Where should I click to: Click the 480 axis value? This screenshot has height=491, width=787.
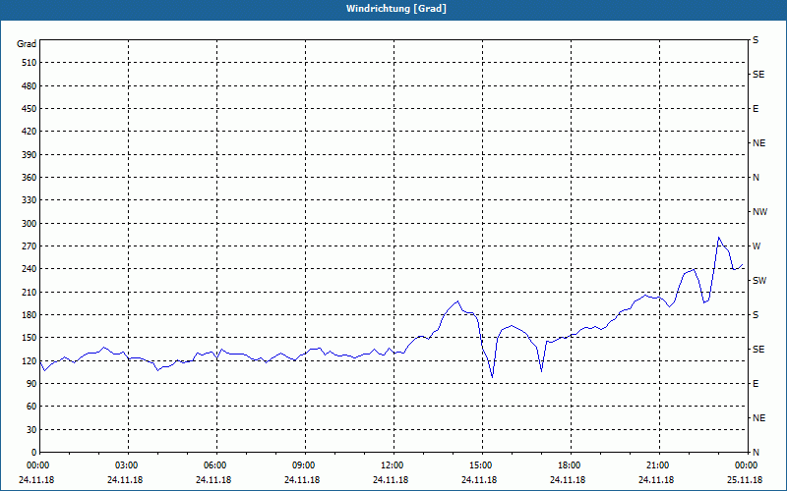pos(30,86)
